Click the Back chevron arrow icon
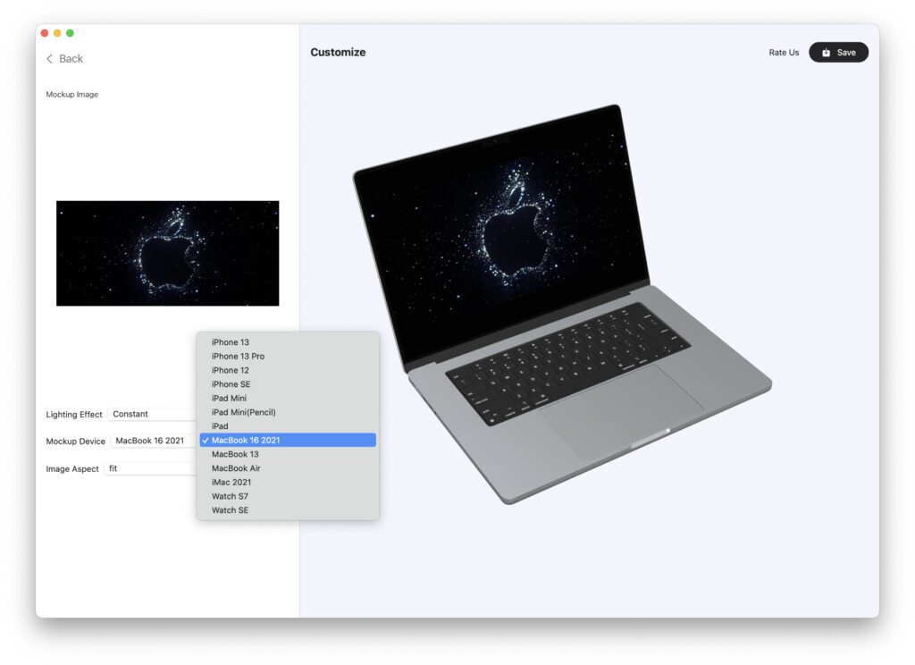This screenshot has width=915, height=665. coord(49,59)
